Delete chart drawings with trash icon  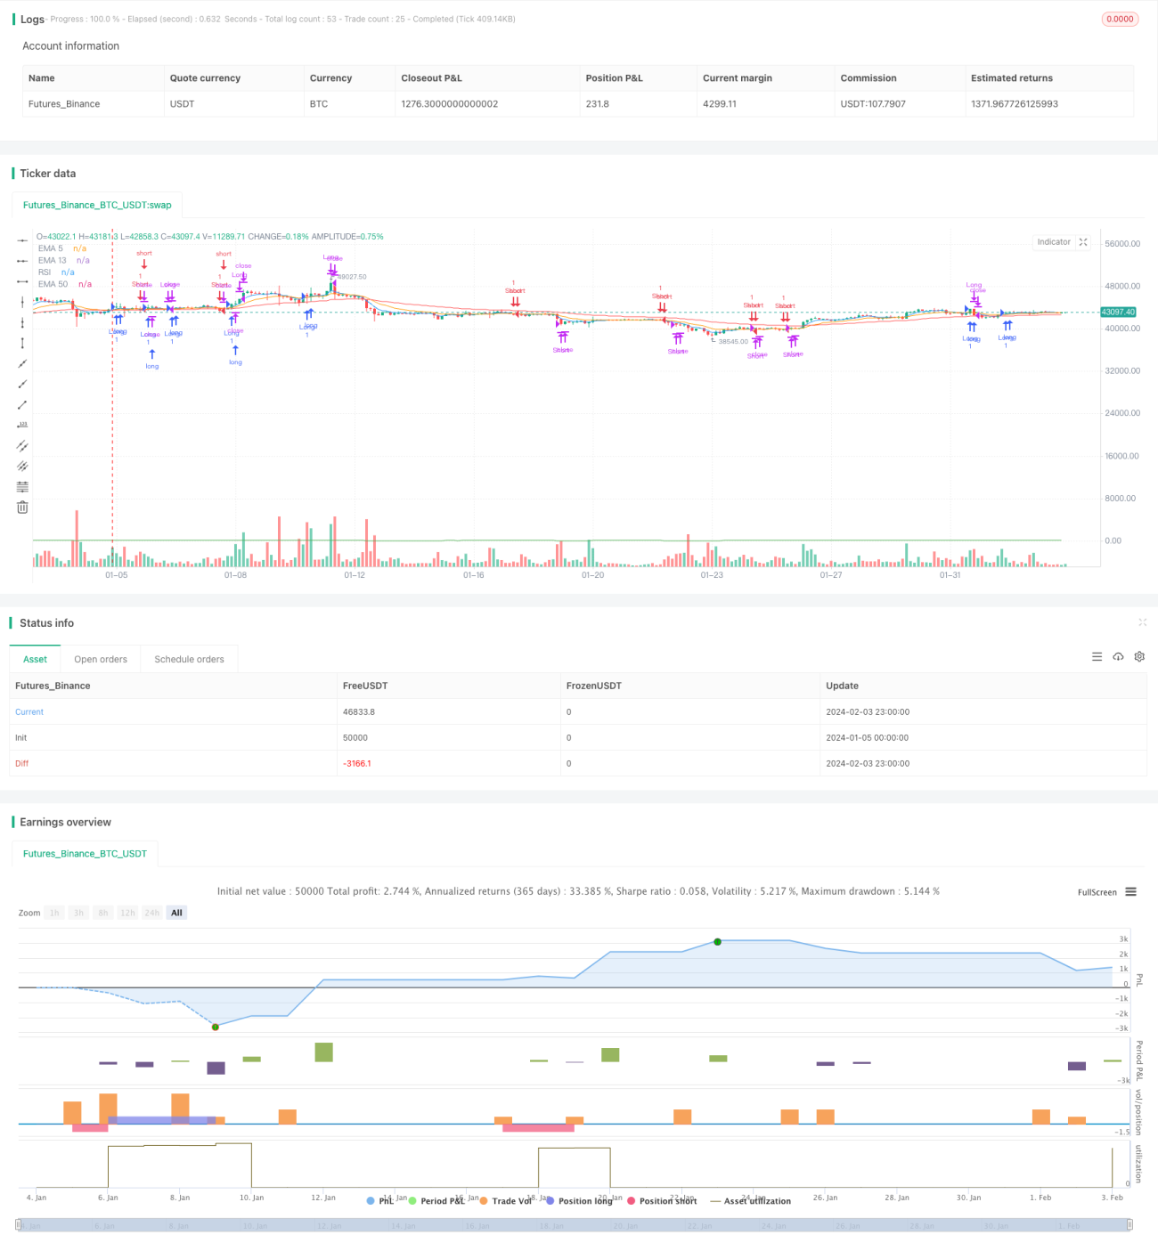22,507
